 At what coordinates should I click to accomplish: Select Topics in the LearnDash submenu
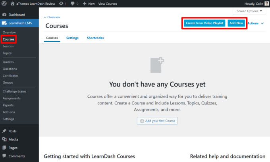pyautogui.click(x=7, y=53)
